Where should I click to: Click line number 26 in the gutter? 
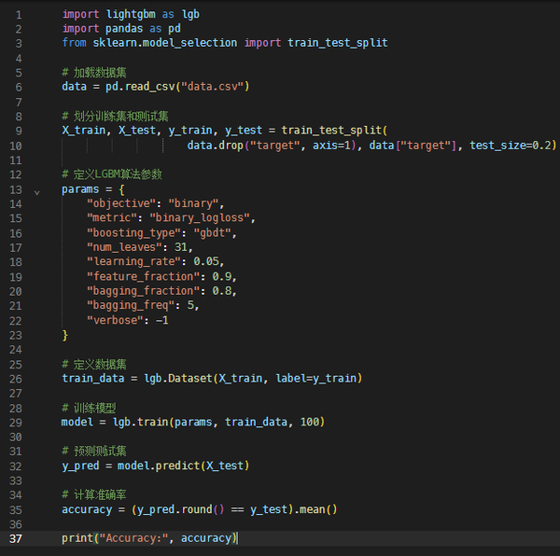15,378
